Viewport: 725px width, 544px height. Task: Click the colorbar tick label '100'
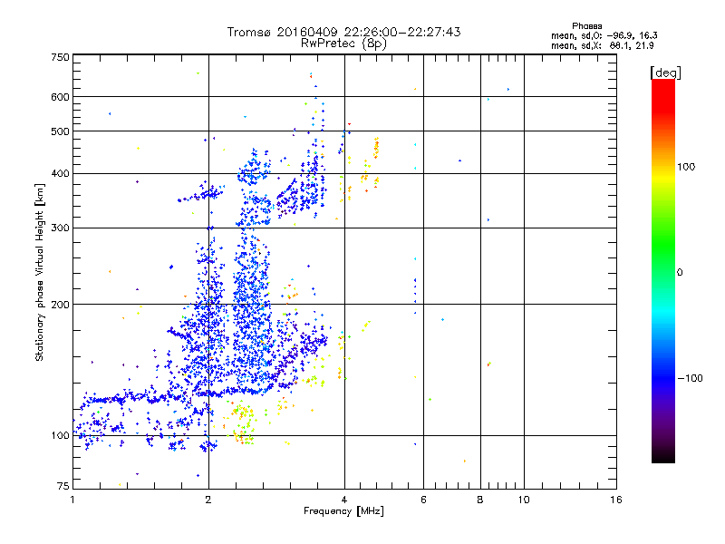click(x=686, y=167)
